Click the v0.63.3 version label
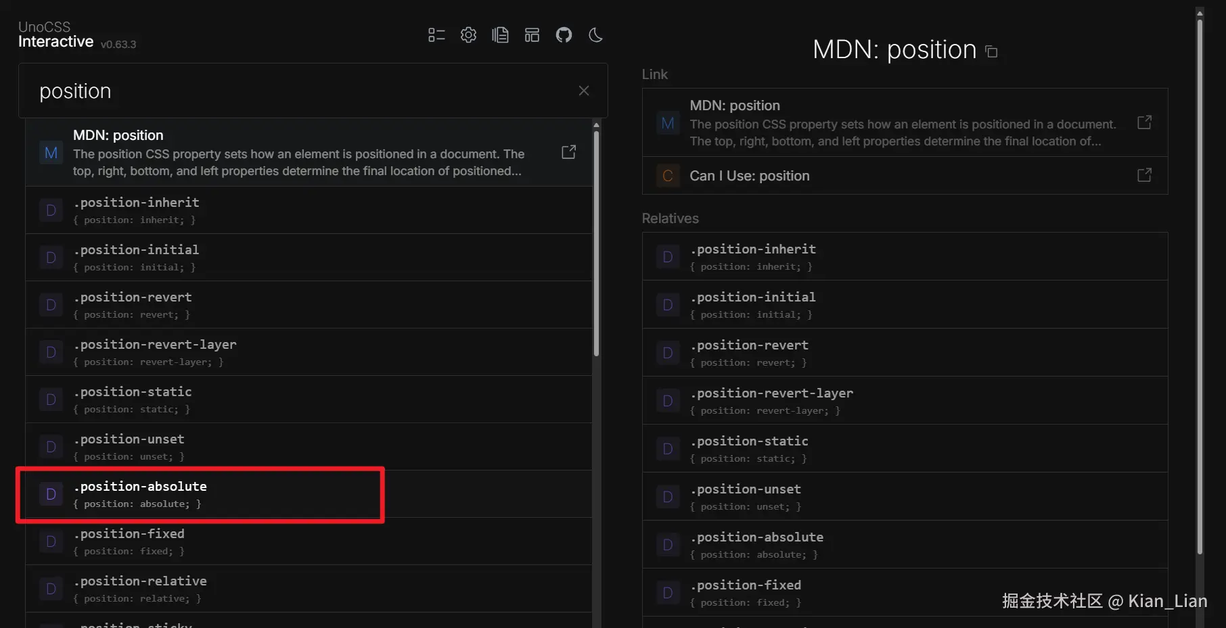The image size is (1226, 628). tap(118, 44)
